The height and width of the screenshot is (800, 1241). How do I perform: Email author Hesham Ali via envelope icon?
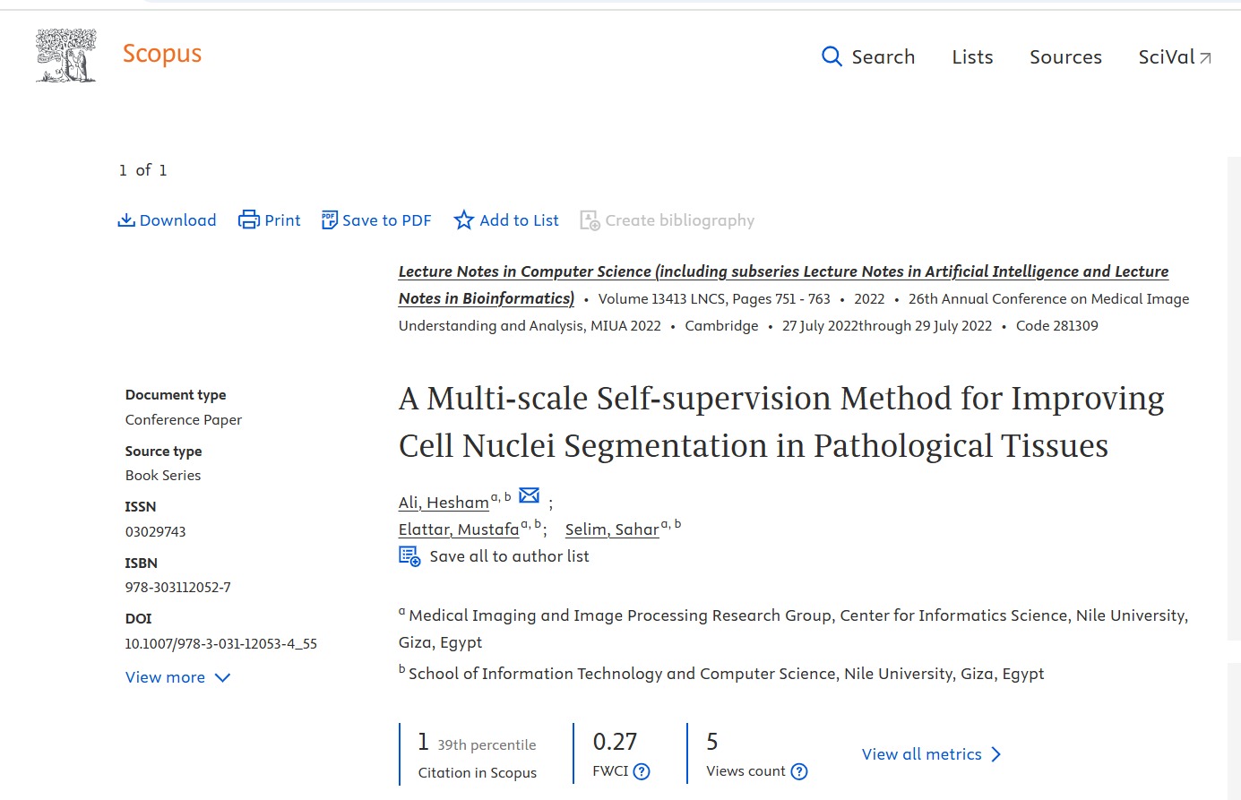tap(530, 495)
